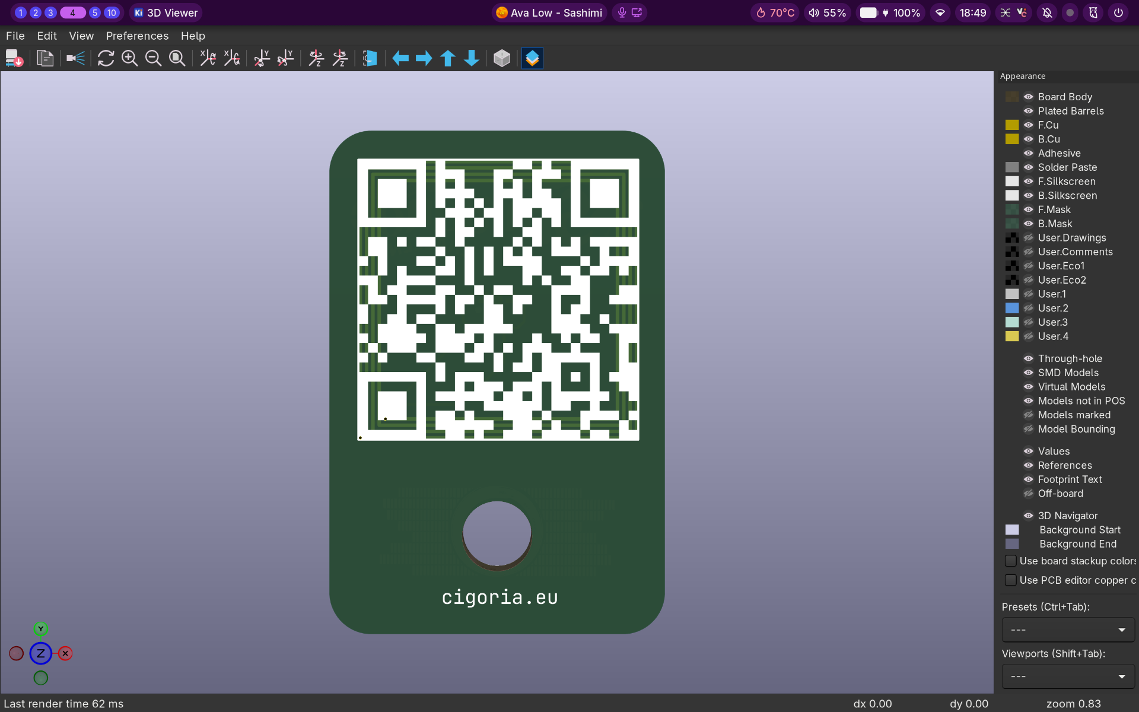The image size is (1139, 712).
Task: Hide the F.Silkscreen layer
Action: [1029, 182]
